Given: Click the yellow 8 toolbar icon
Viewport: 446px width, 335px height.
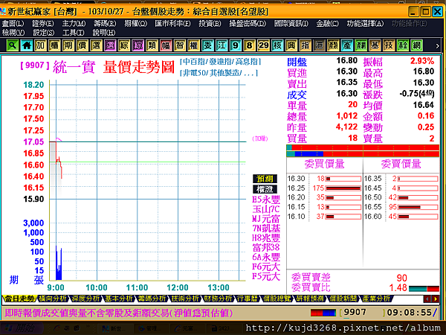Looking at the screenshot, I should click(250, 45).
